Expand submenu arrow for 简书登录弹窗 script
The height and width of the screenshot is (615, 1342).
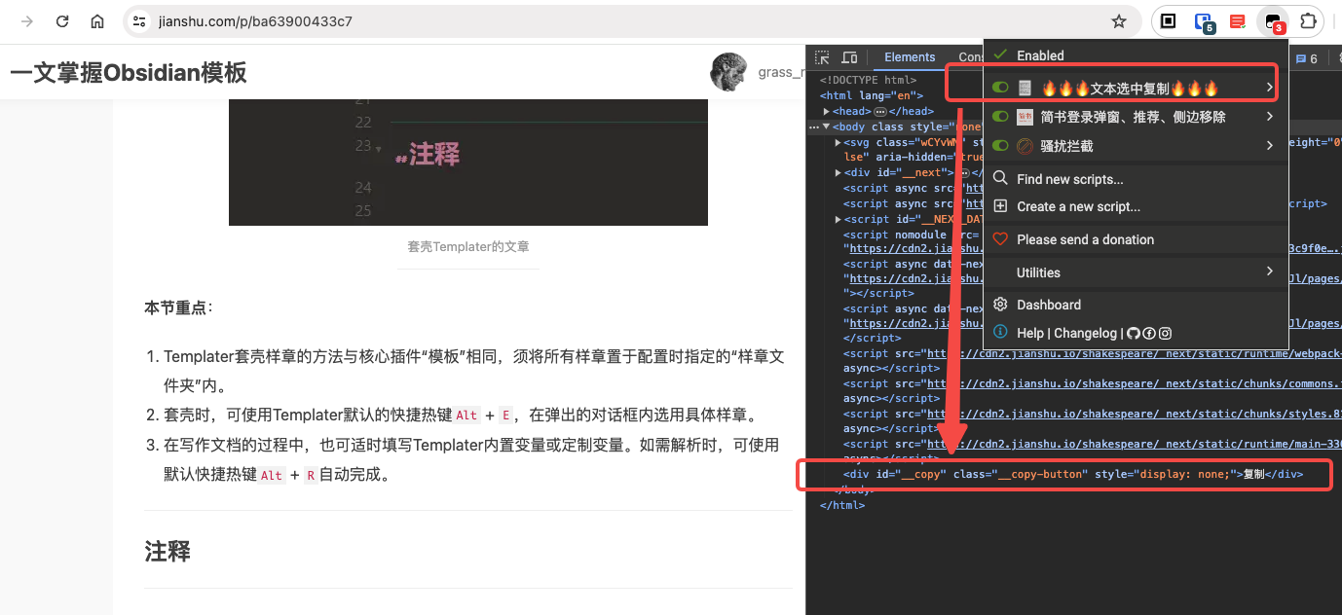(1269, 117)
